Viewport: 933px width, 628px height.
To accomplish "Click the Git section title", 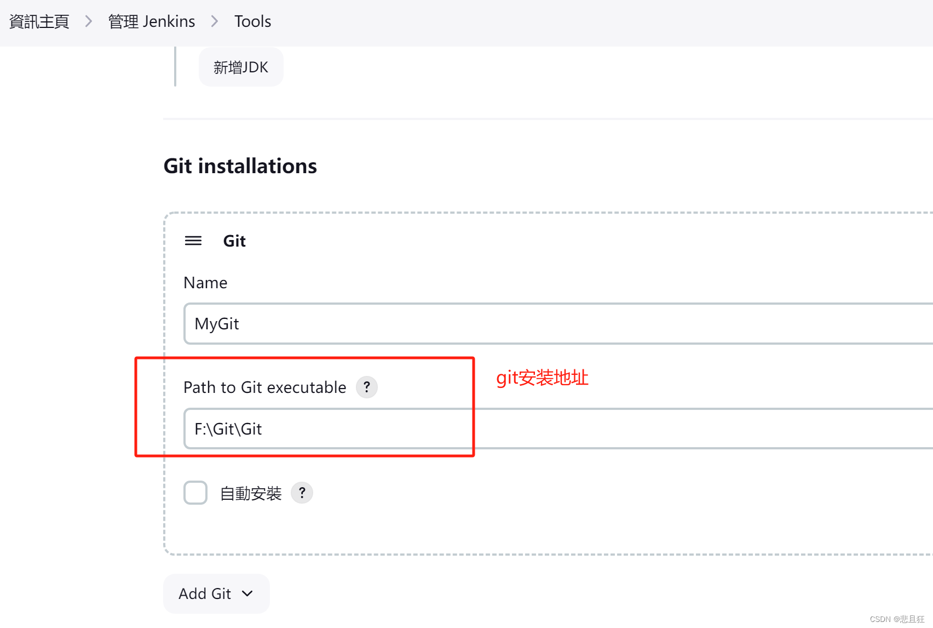I will click(234, 241).
